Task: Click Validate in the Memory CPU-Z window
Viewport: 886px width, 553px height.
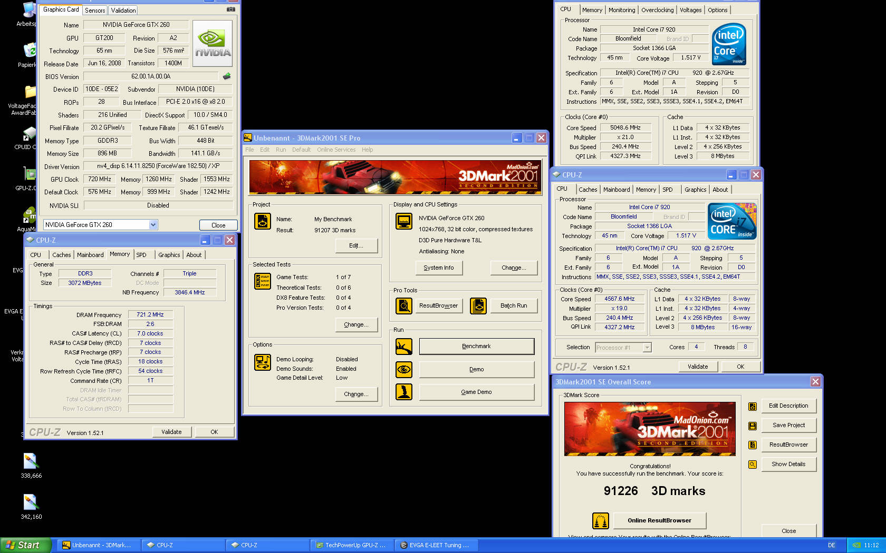Action: pyautogui.click(x=171, y=432)
